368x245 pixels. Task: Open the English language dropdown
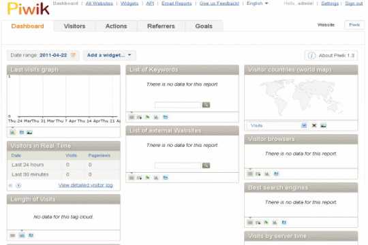[x=257, y=3]
